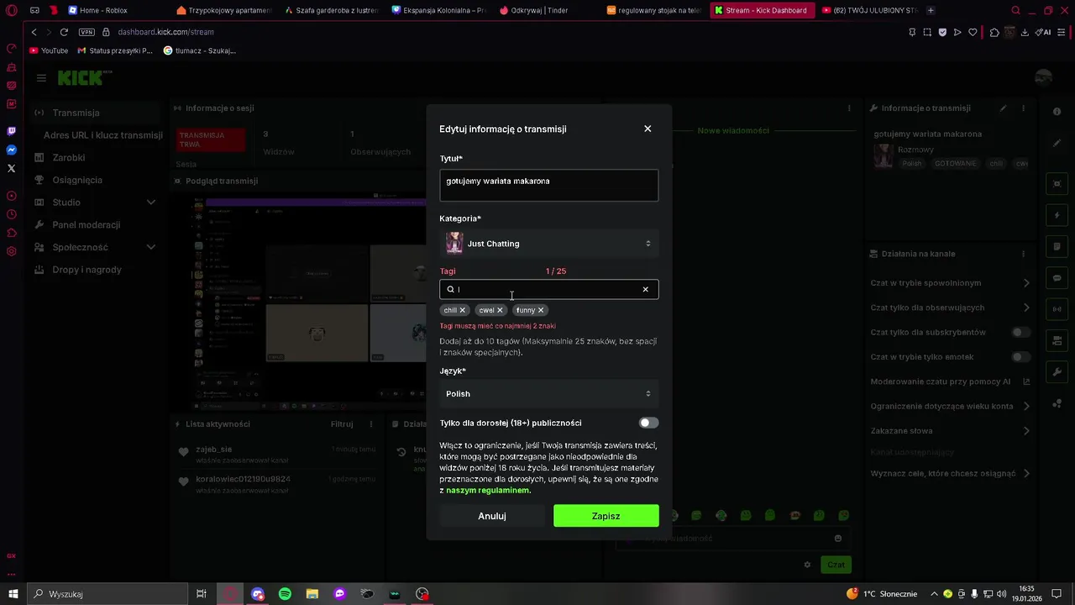
Task: Open Adres URL i klucz transmisji
Action: click(x=102, y=135)
